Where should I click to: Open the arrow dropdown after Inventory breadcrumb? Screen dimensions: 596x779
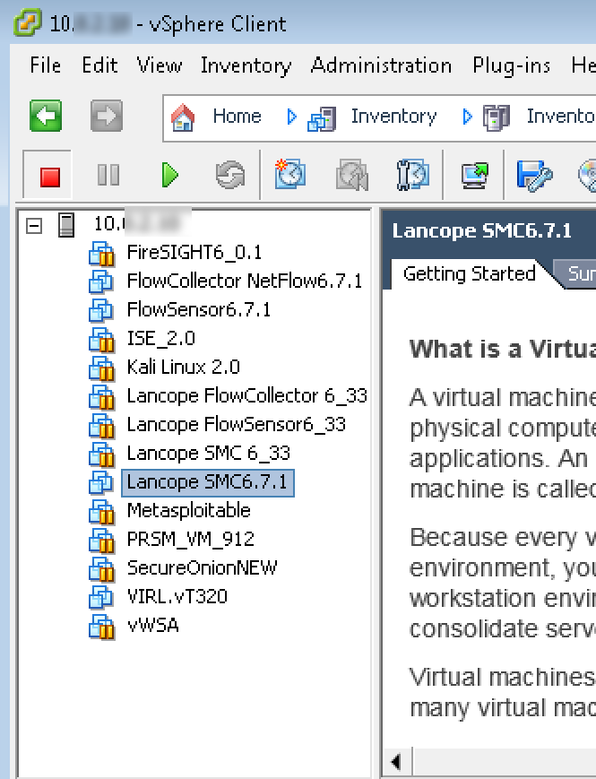pyautogui.click(x=467, y=117)
